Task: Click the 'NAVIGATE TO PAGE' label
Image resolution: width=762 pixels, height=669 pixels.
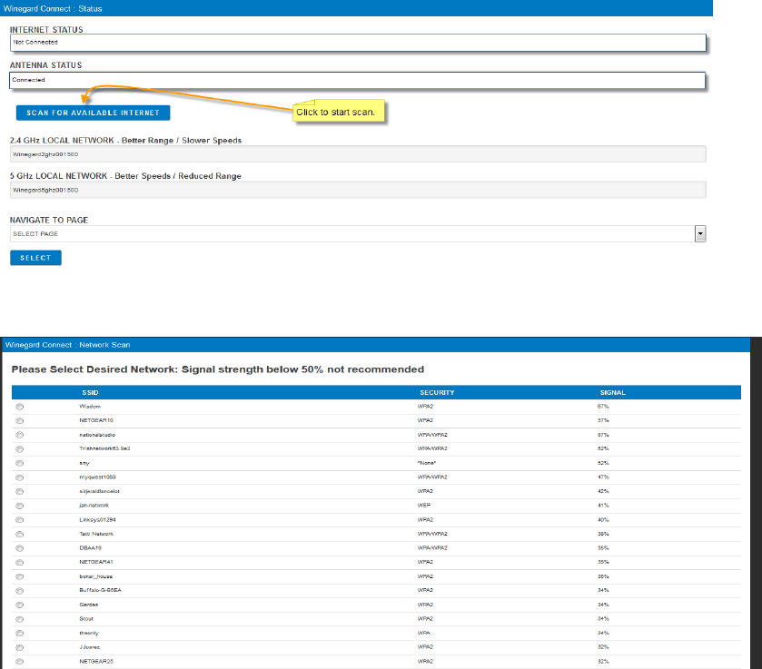Action: [49, 220]
